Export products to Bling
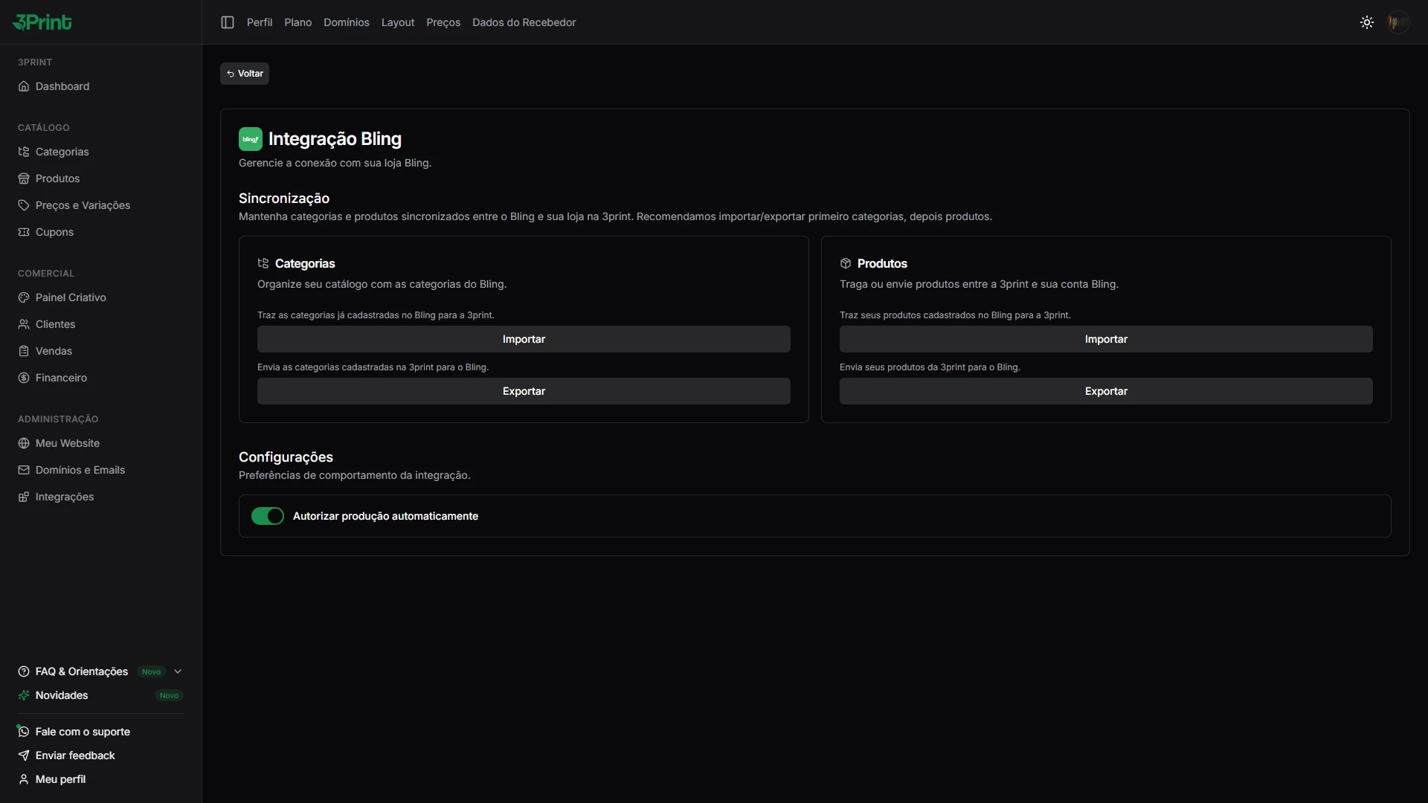 pyautogui.click(x=1106, y=391)
